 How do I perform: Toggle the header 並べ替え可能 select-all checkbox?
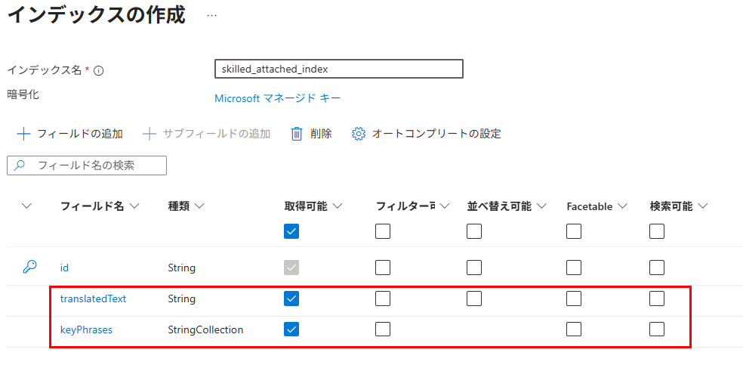click(474, 231)
